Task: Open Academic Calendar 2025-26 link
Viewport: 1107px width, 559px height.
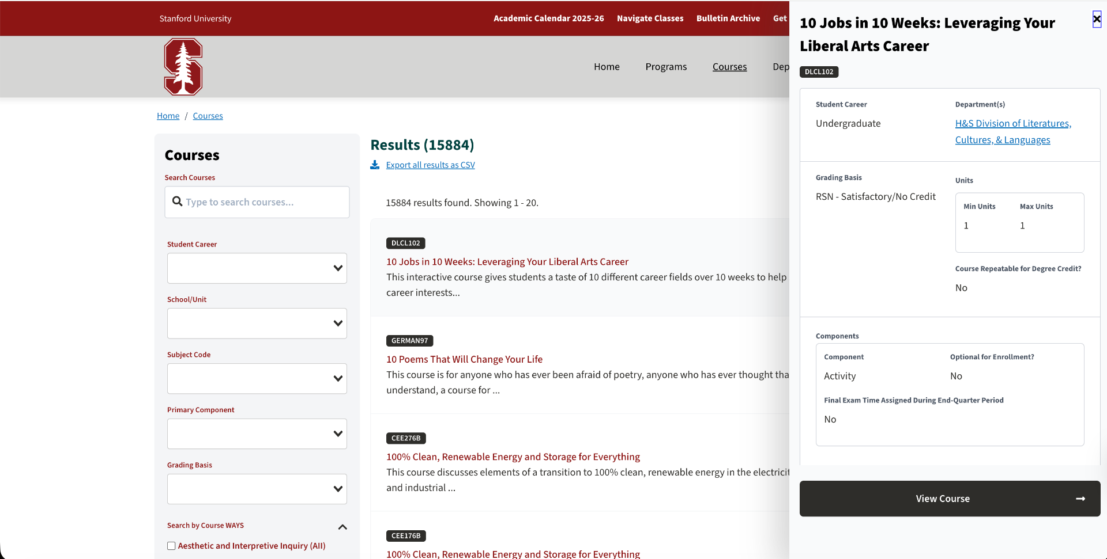Action: (x=548, y=18)
